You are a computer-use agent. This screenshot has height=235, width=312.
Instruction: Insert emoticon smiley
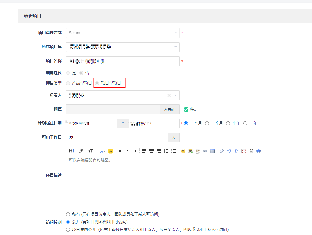tap(183, 151)
